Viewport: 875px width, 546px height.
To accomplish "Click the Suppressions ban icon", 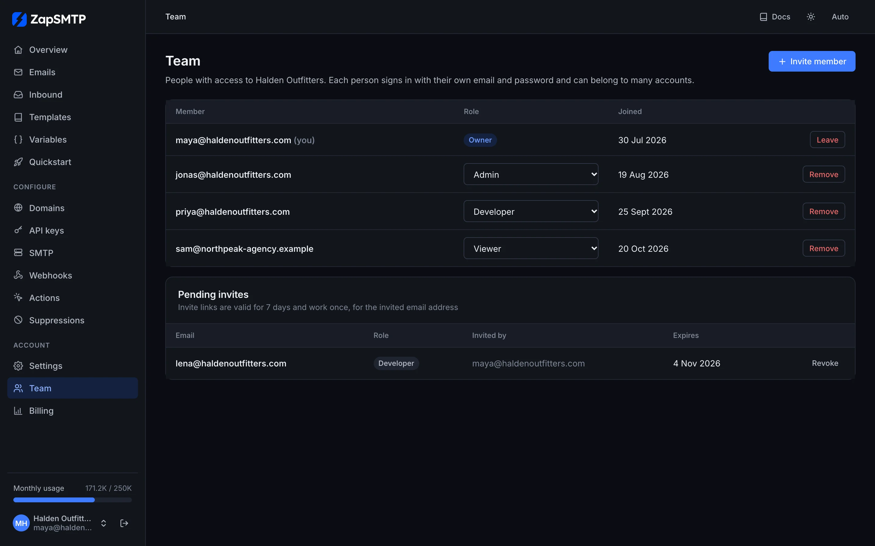I will pos(18,320).
